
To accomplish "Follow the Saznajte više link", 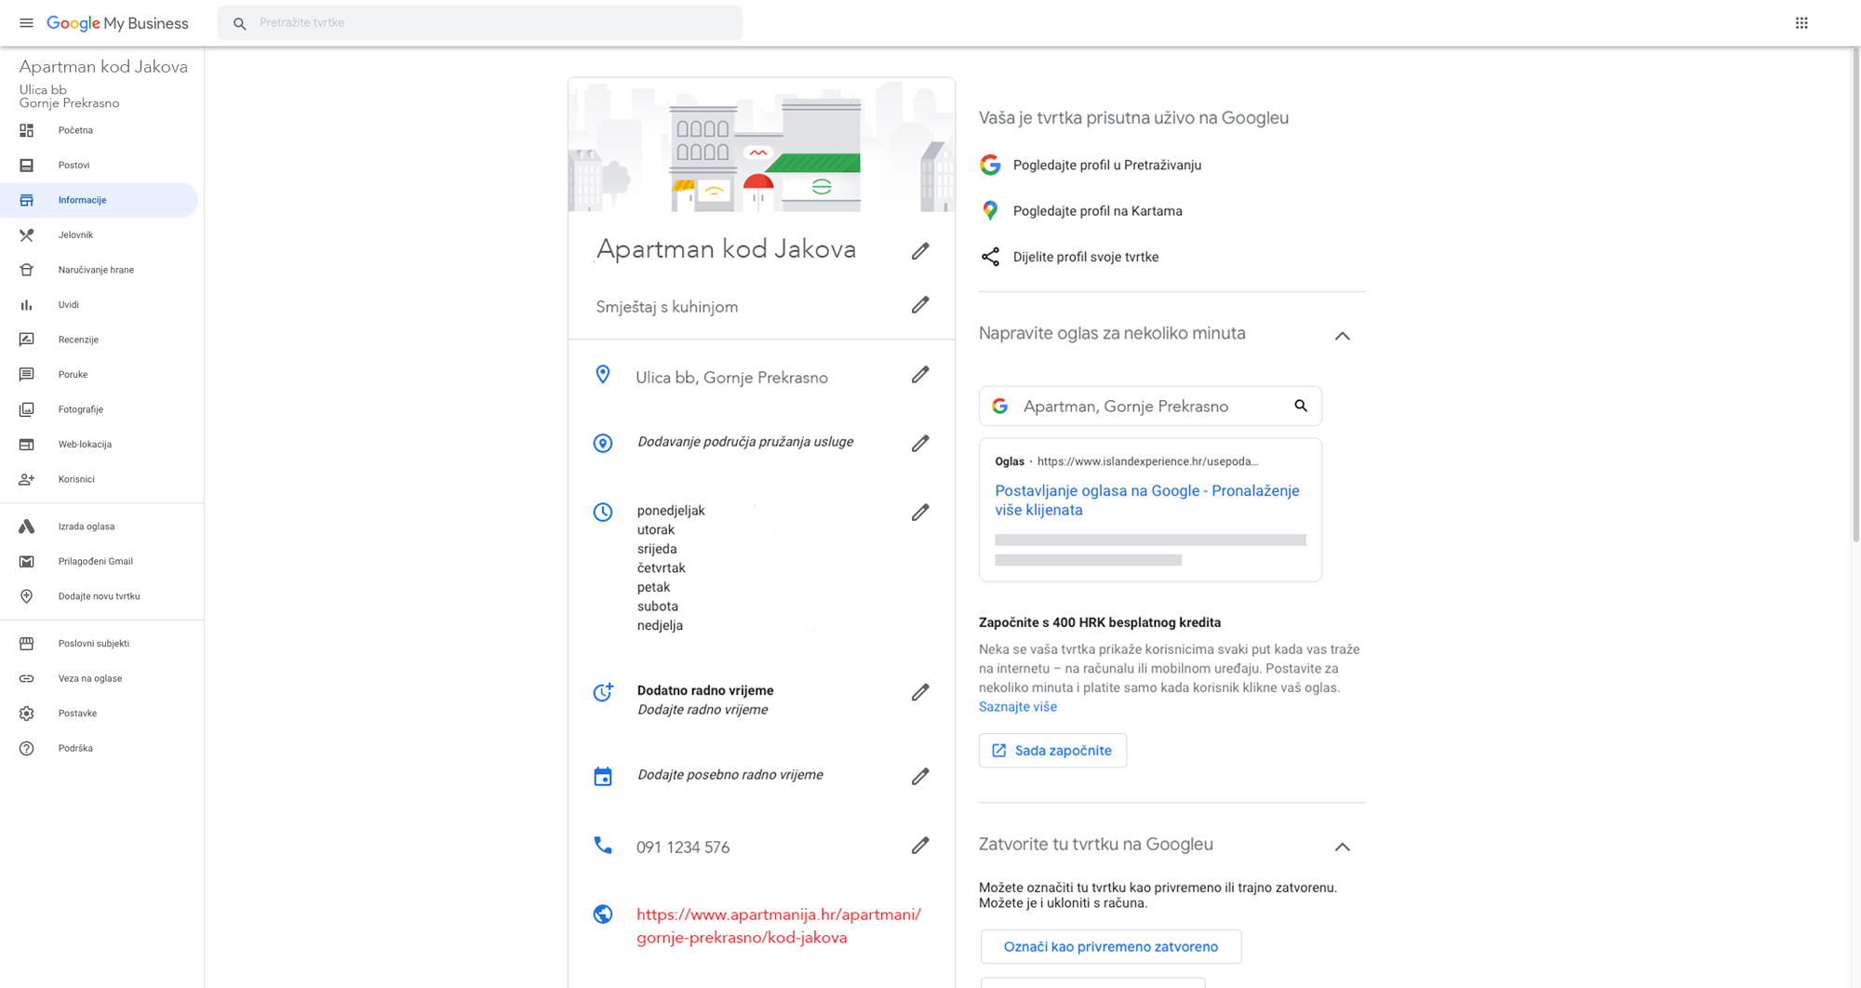I will 1018,707.
